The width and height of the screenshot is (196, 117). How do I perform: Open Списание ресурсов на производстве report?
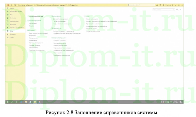[x=97, y=26]
